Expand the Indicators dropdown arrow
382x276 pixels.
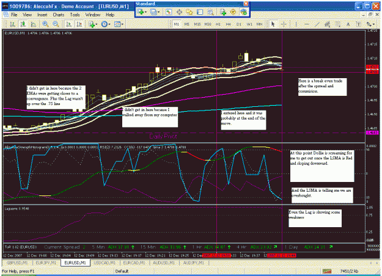[97, 24]
